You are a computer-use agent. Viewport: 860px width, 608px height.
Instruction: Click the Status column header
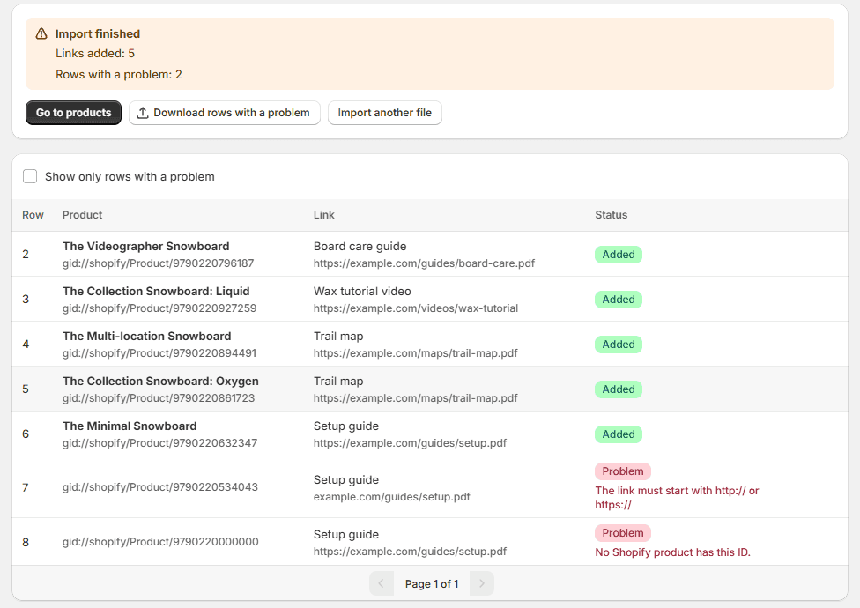click(611, 215)
